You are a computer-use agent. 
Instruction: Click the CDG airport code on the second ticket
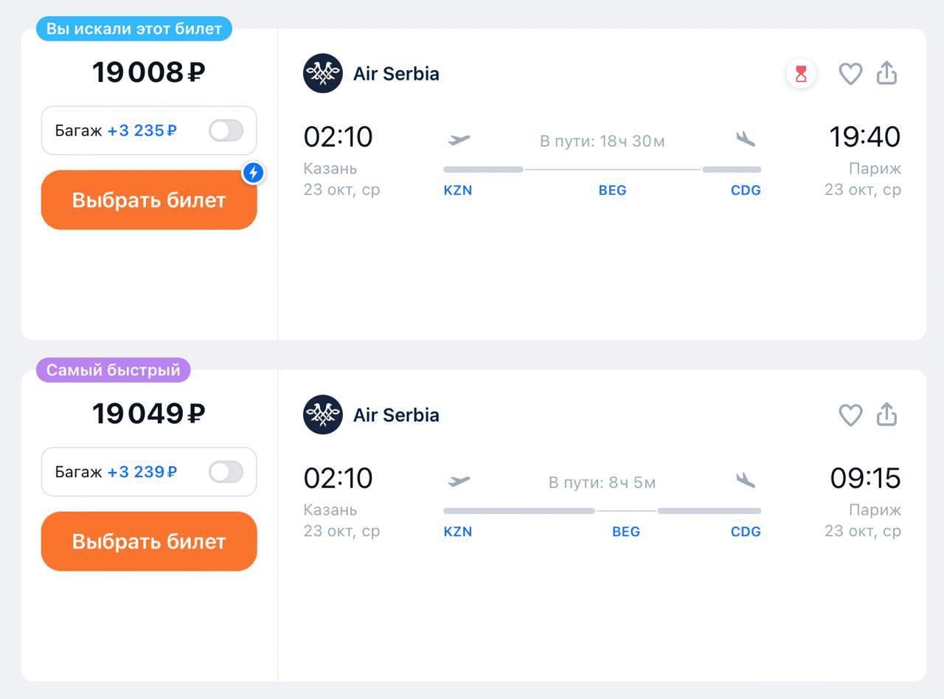pos(746,532)
